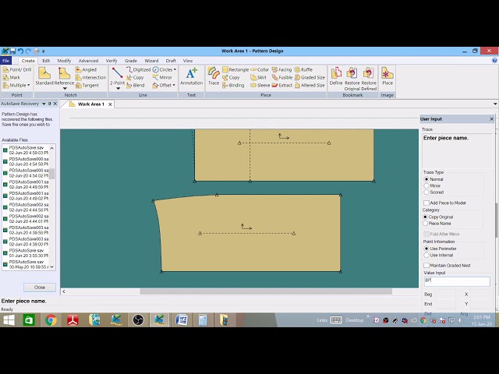
Task: Click Restore Defined bookmark
Action: tap(369, 79)
